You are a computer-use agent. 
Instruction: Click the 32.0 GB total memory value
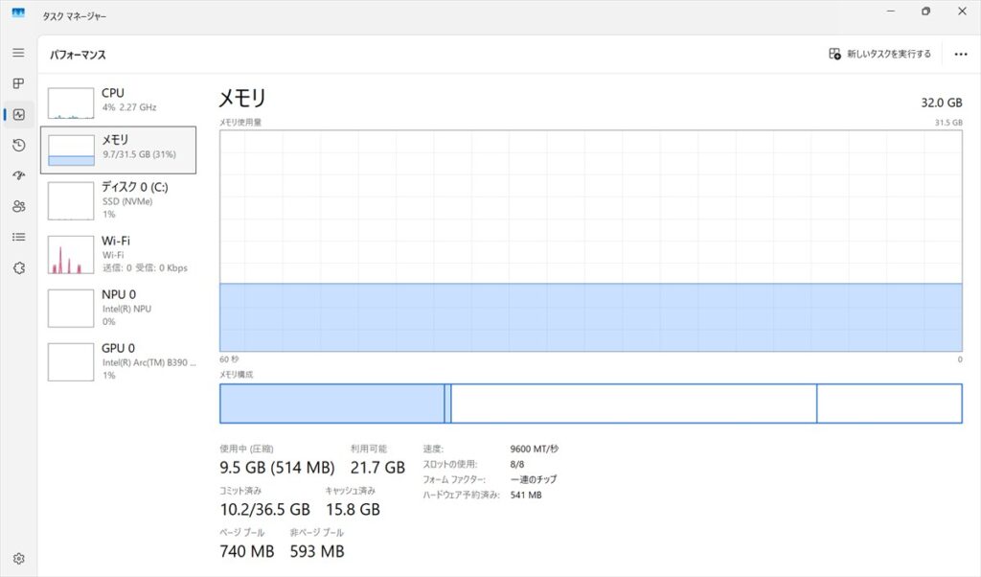[x=941, y=103]
